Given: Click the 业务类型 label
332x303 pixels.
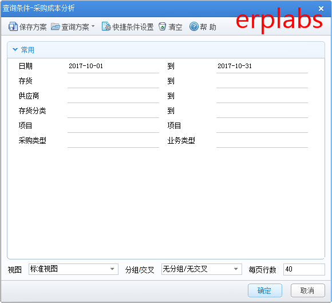Looking at the screenshot, I should tap(181, 140).
